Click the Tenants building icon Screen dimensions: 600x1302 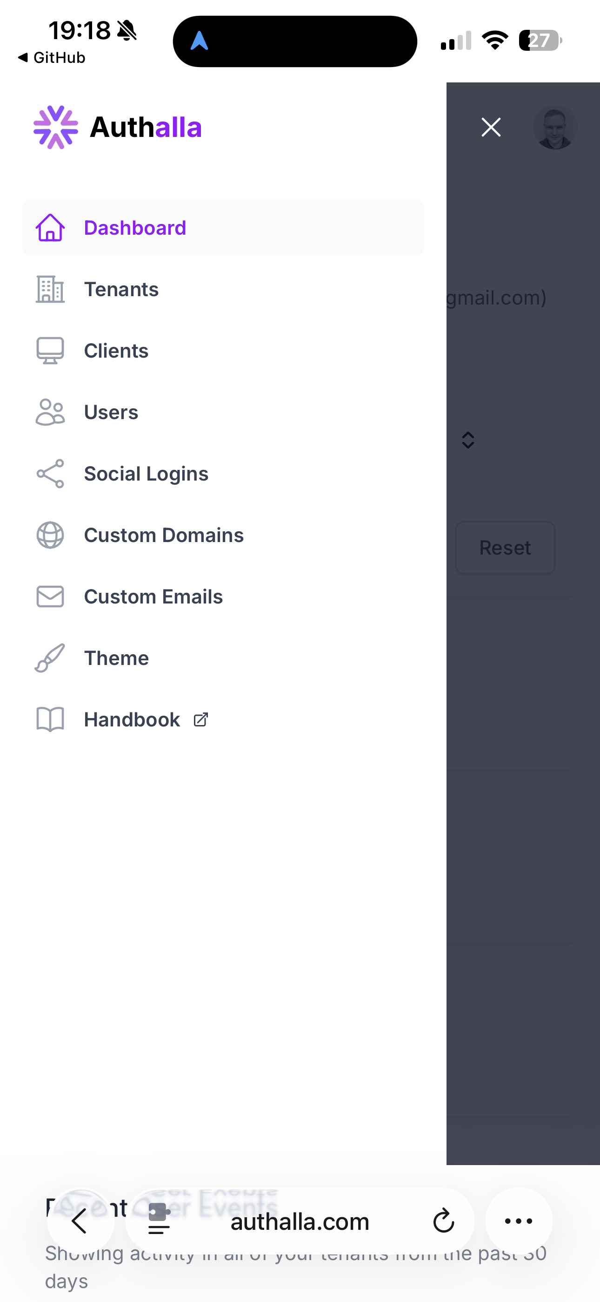click(x=50, y=289)
